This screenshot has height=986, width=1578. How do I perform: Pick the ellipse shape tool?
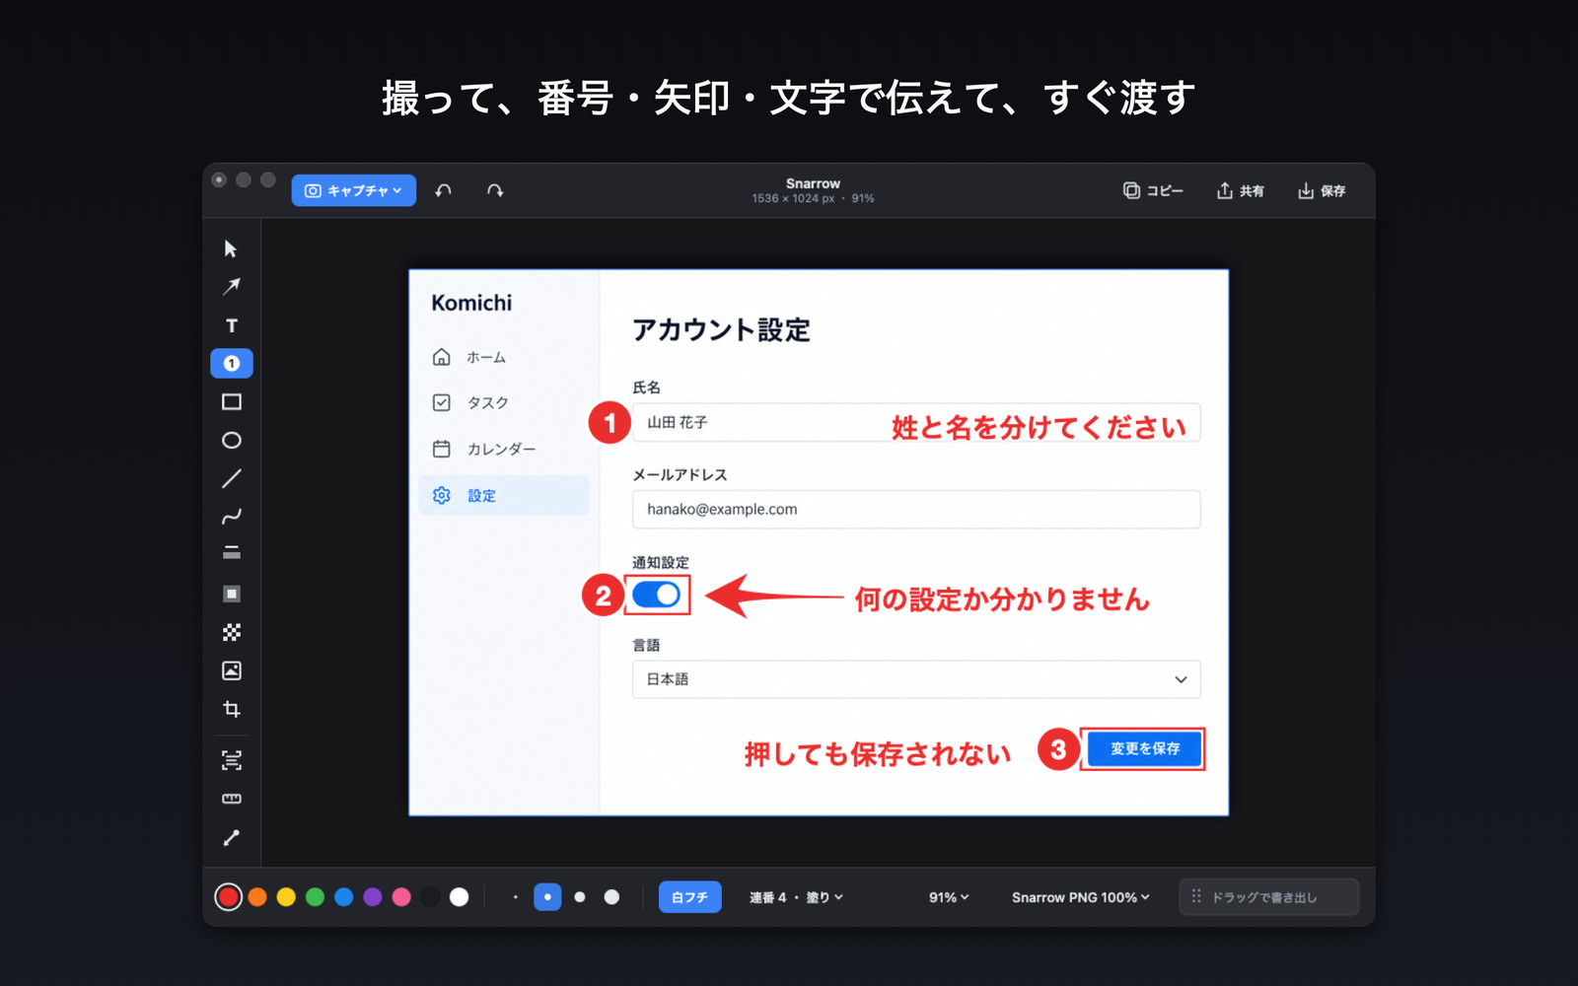click(231, 441)
